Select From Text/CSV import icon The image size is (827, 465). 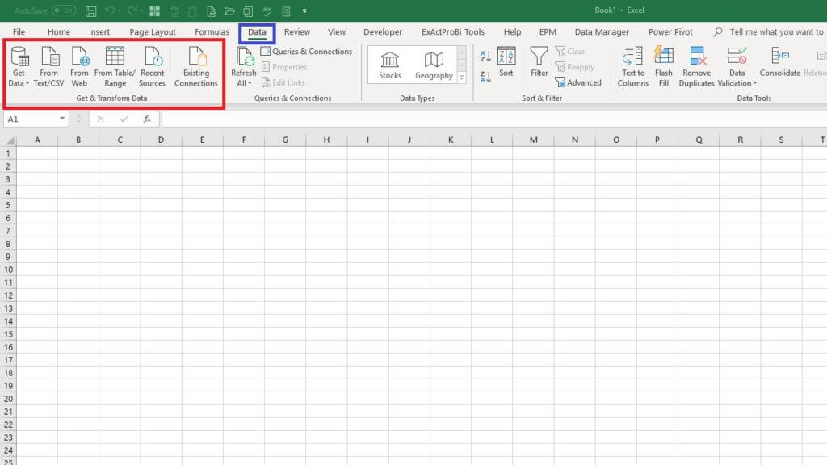tap(49, 57)
